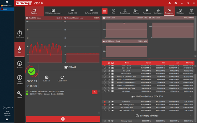Take a screenshot with camera icon

coord(176,3)
